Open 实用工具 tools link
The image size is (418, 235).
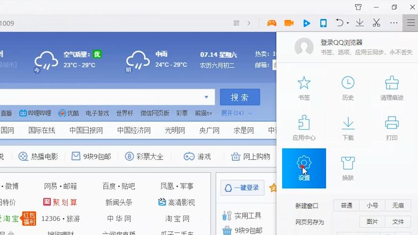pyautogui.click(x=242, y=216)
